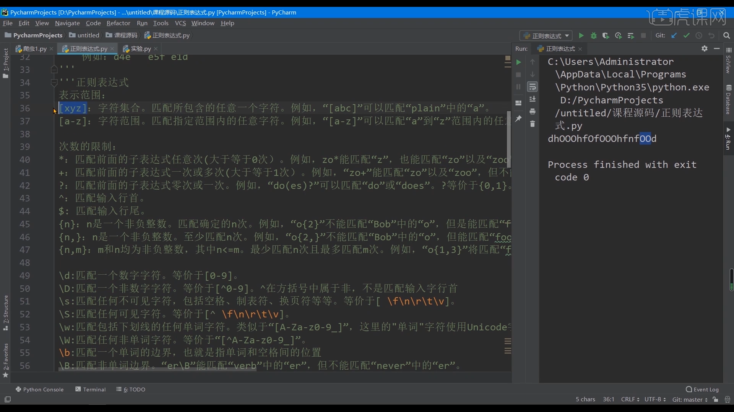Start debugging with the green bug icon
Screen dimensions: 734x412
pos(594,35)
